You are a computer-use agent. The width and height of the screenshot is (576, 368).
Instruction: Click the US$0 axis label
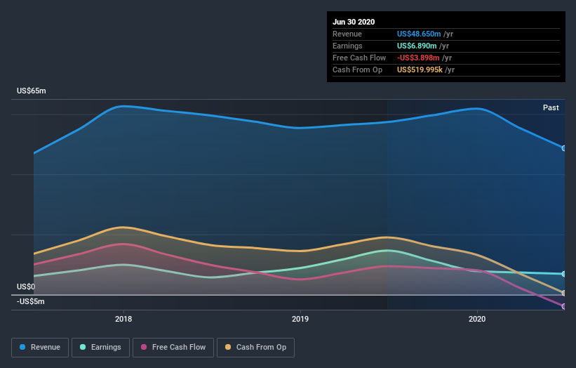26,287
